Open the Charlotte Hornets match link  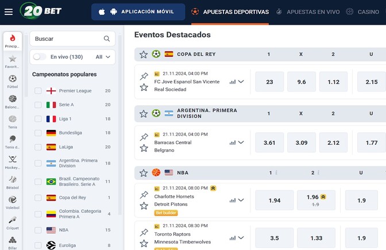174,197
